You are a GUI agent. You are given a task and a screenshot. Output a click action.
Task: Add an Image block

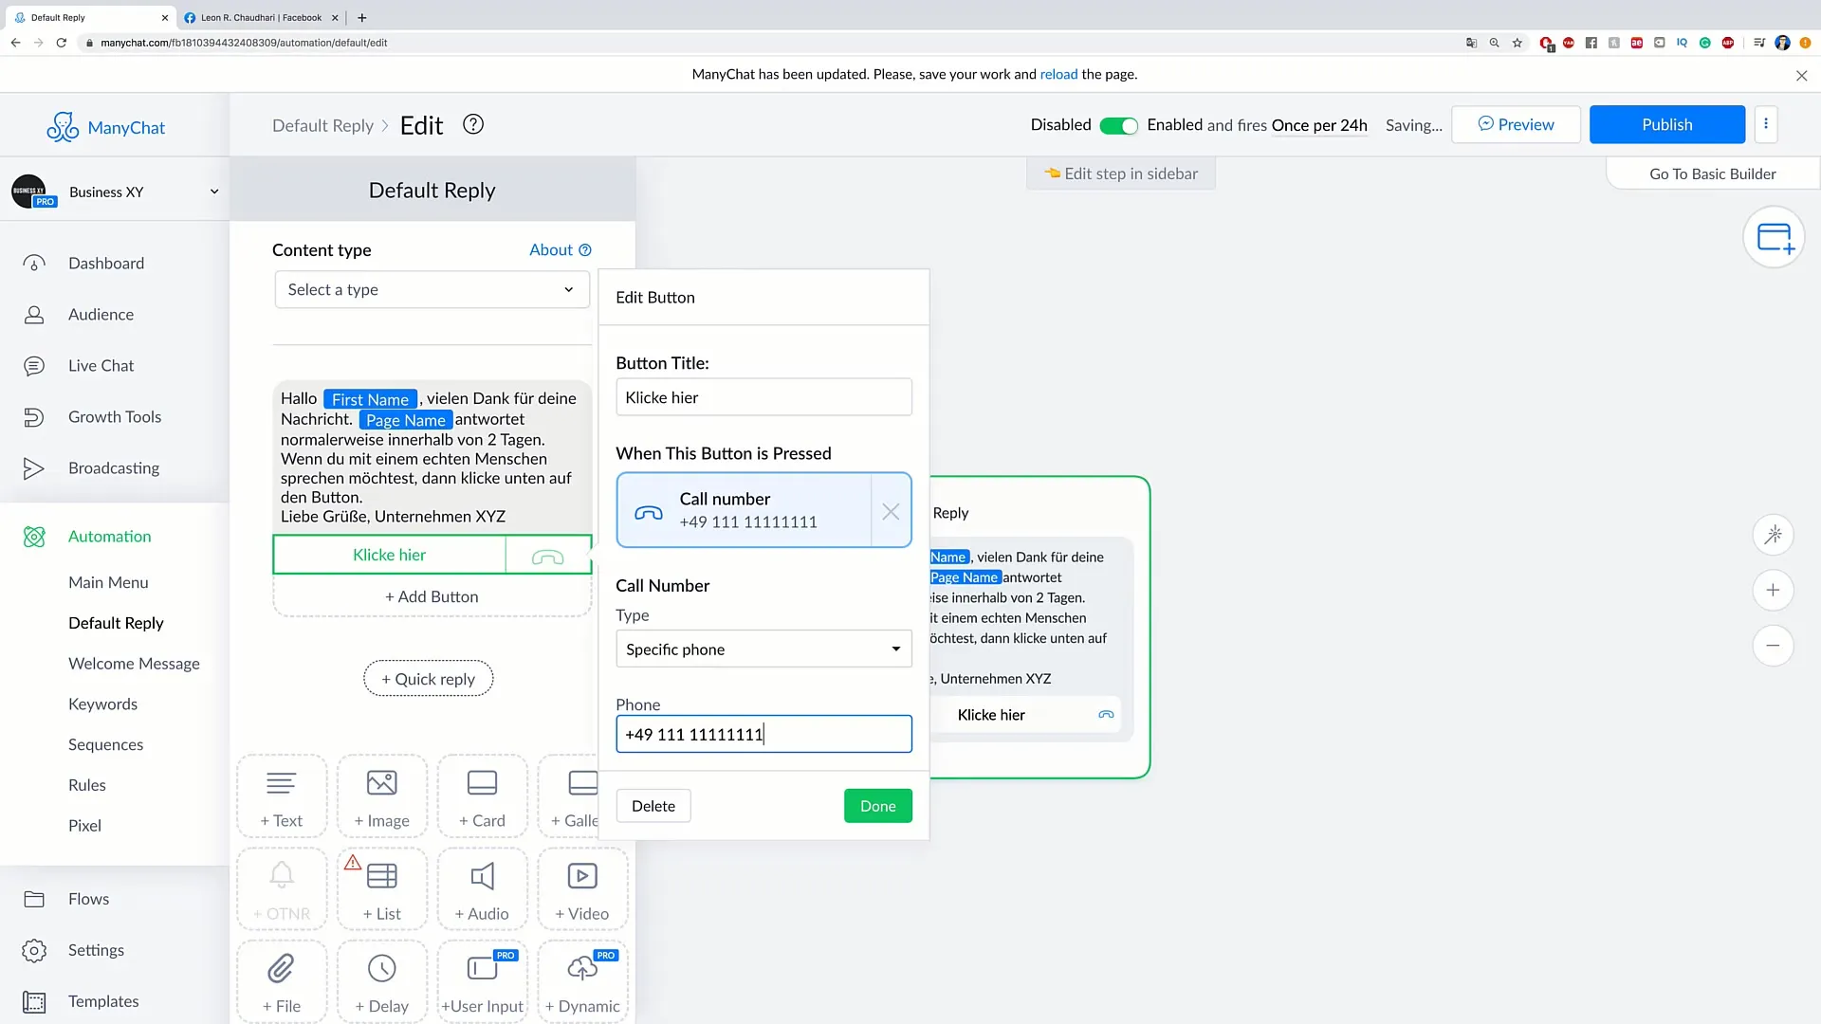[381, 797]
